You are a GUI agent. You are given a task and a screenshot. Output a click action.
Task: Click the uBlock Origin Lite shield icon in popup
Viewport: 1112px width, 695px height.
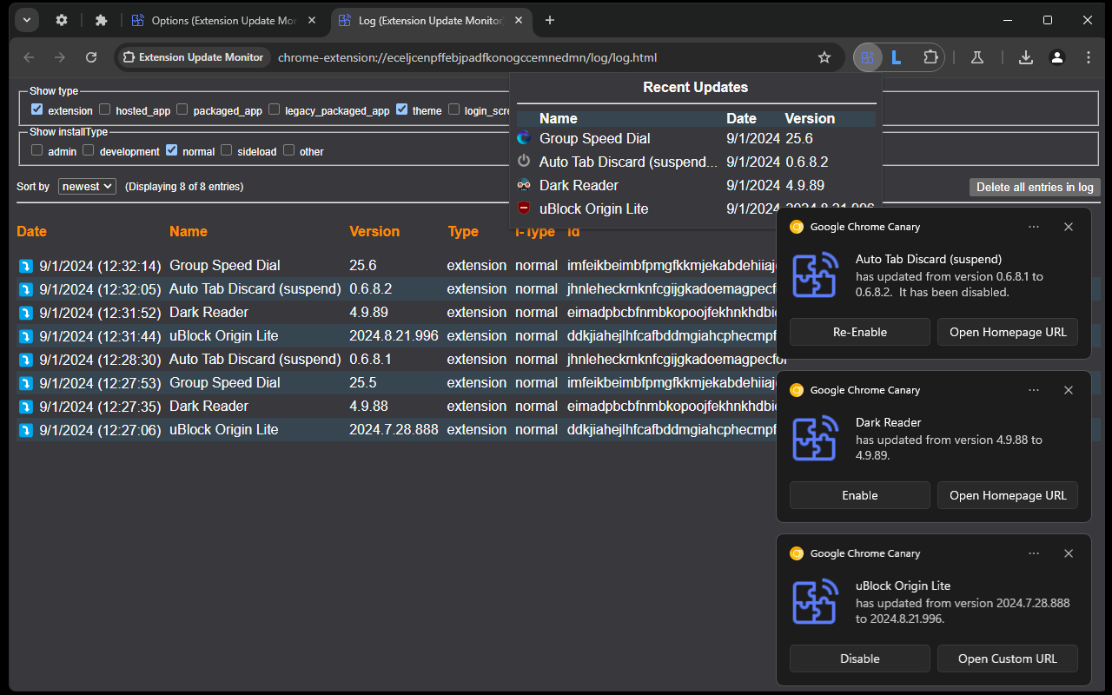[524, 208]
